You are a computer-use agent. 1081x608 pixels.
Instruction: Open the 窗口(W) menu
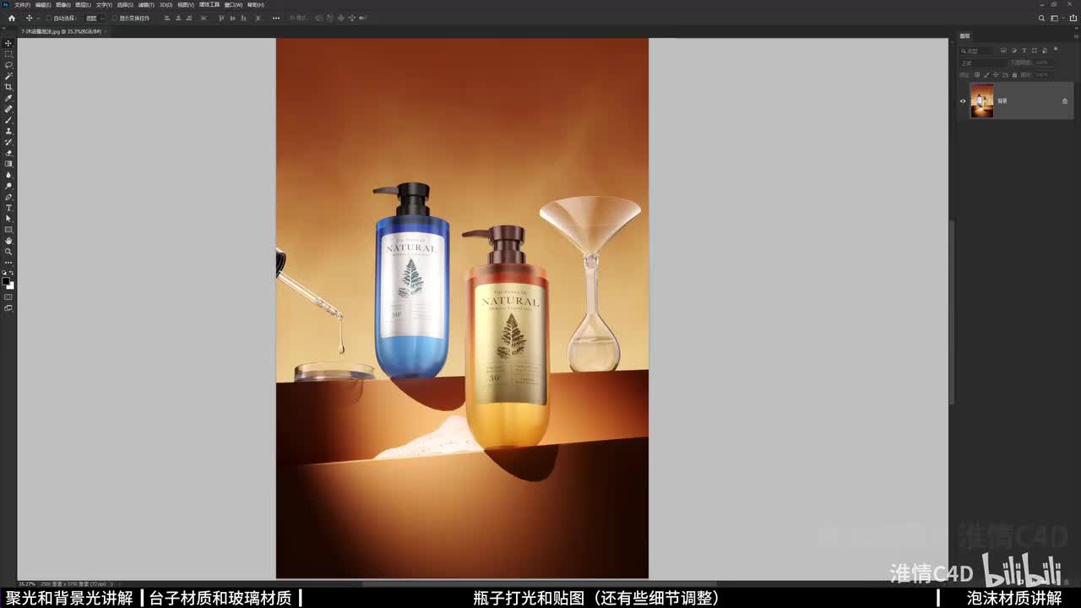tap(234, 4)
